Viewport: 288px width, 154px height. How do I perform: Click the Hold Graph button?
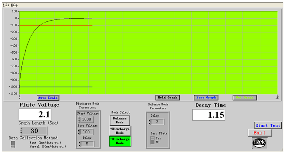tap(167, 98)
